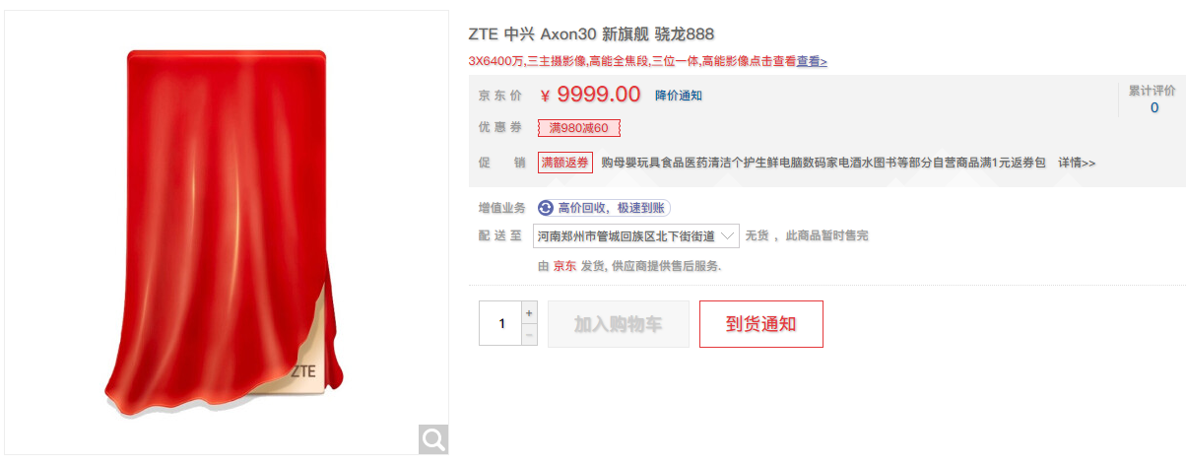This screenshot has height=464, width=1186.
Task: Click the 京东 seller link
Action: (564, 266)
